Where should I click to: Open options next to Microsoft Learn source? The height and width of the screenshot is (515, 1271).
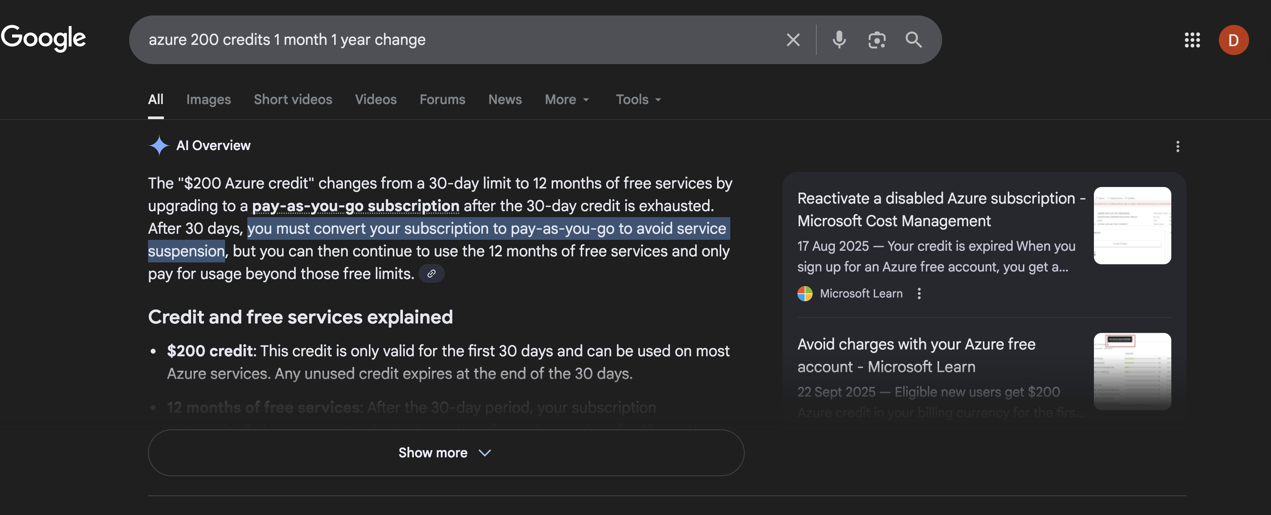coord(919,294)
